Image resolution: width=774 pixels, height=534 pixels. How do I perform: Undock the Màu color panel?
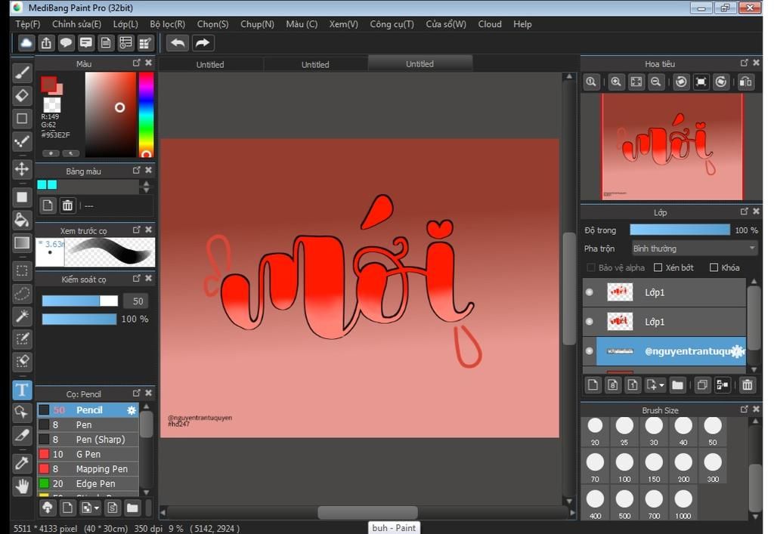pyautogui.click(x=137, y=63)
